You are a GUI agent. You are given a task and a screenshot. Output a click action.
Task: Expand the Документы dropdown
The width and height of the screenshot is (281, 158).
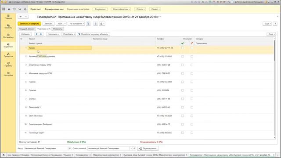click(x=100, y=9)
